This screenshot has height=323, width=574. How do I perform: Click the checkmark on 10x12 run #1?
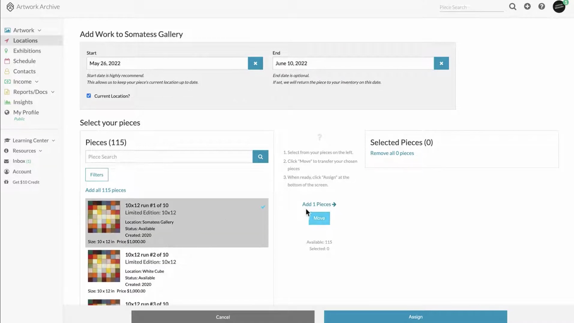coord(263,207)
